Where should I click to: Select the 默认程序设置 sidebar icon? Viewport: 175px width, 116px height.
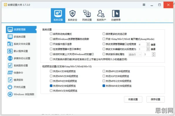tap(10, 51)
